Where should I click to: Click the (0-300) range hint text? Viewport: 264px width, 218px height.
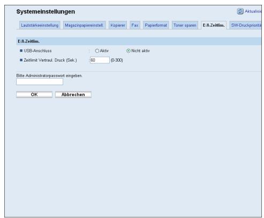[117, 60]
